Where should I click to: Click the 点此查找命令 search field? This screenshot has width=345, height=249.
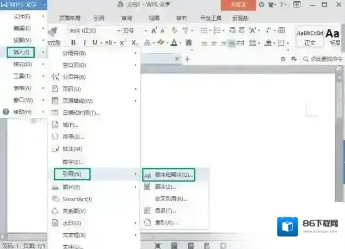(x=326, y=59)
